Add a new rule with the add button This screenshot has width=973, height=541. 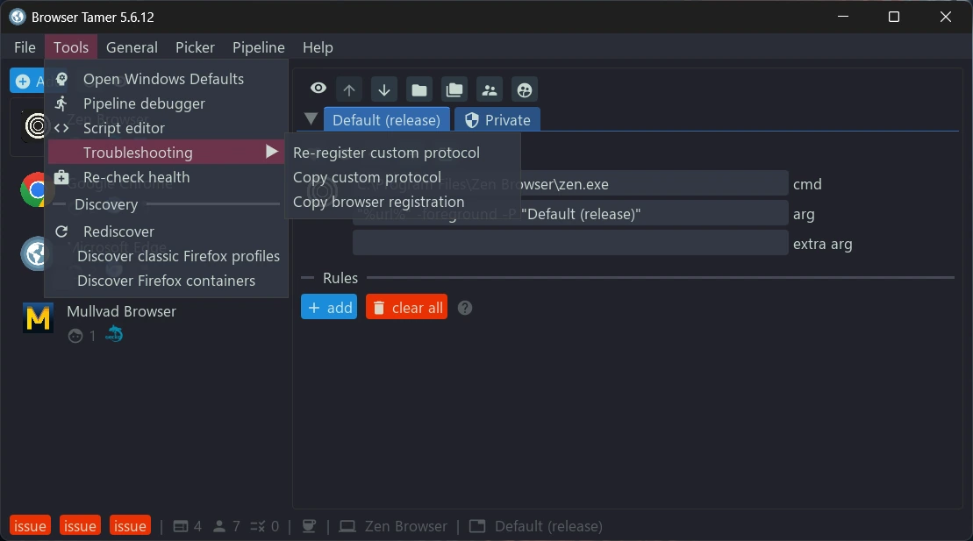pos(329,307)
